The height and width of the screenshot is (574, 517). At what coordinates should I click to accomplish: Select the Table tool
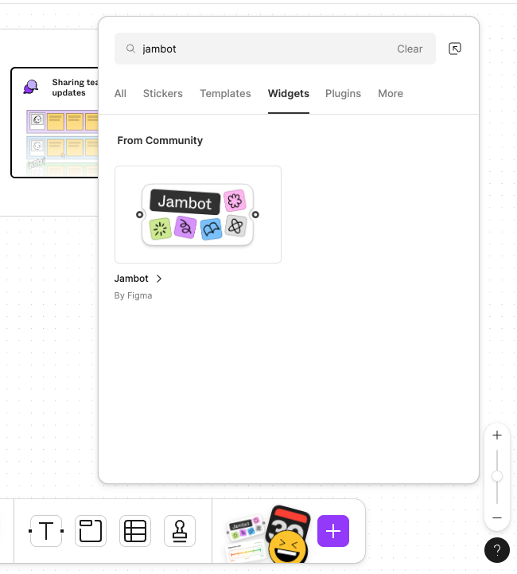pos(135,531)
